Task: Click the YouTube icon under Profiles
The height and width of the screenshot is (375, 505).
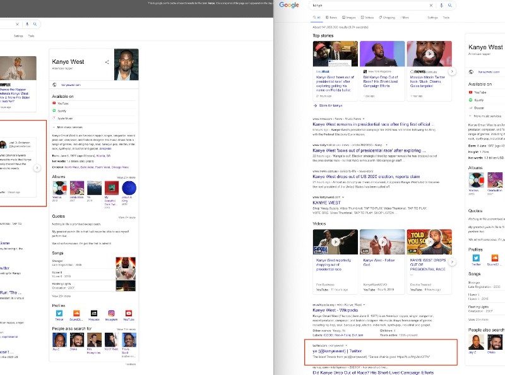Action: click(x=129, y=312)
